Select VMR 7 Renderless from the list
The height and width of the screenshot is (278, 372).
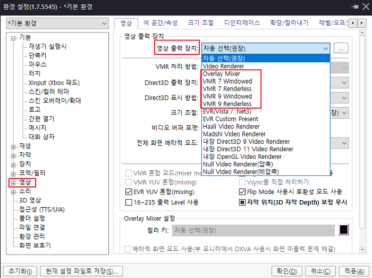click(266, 89)
